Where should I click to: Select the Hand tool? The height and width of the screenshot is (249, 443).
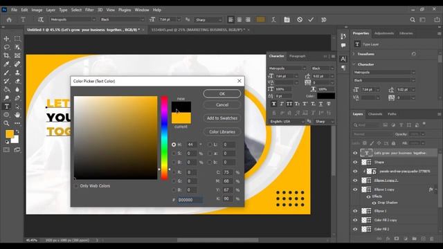[17, 115]
